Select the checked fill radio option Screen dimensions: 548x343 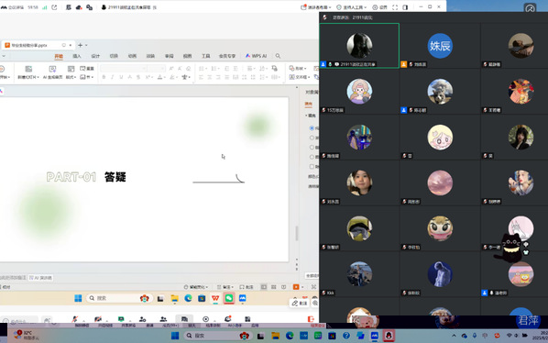312,128
